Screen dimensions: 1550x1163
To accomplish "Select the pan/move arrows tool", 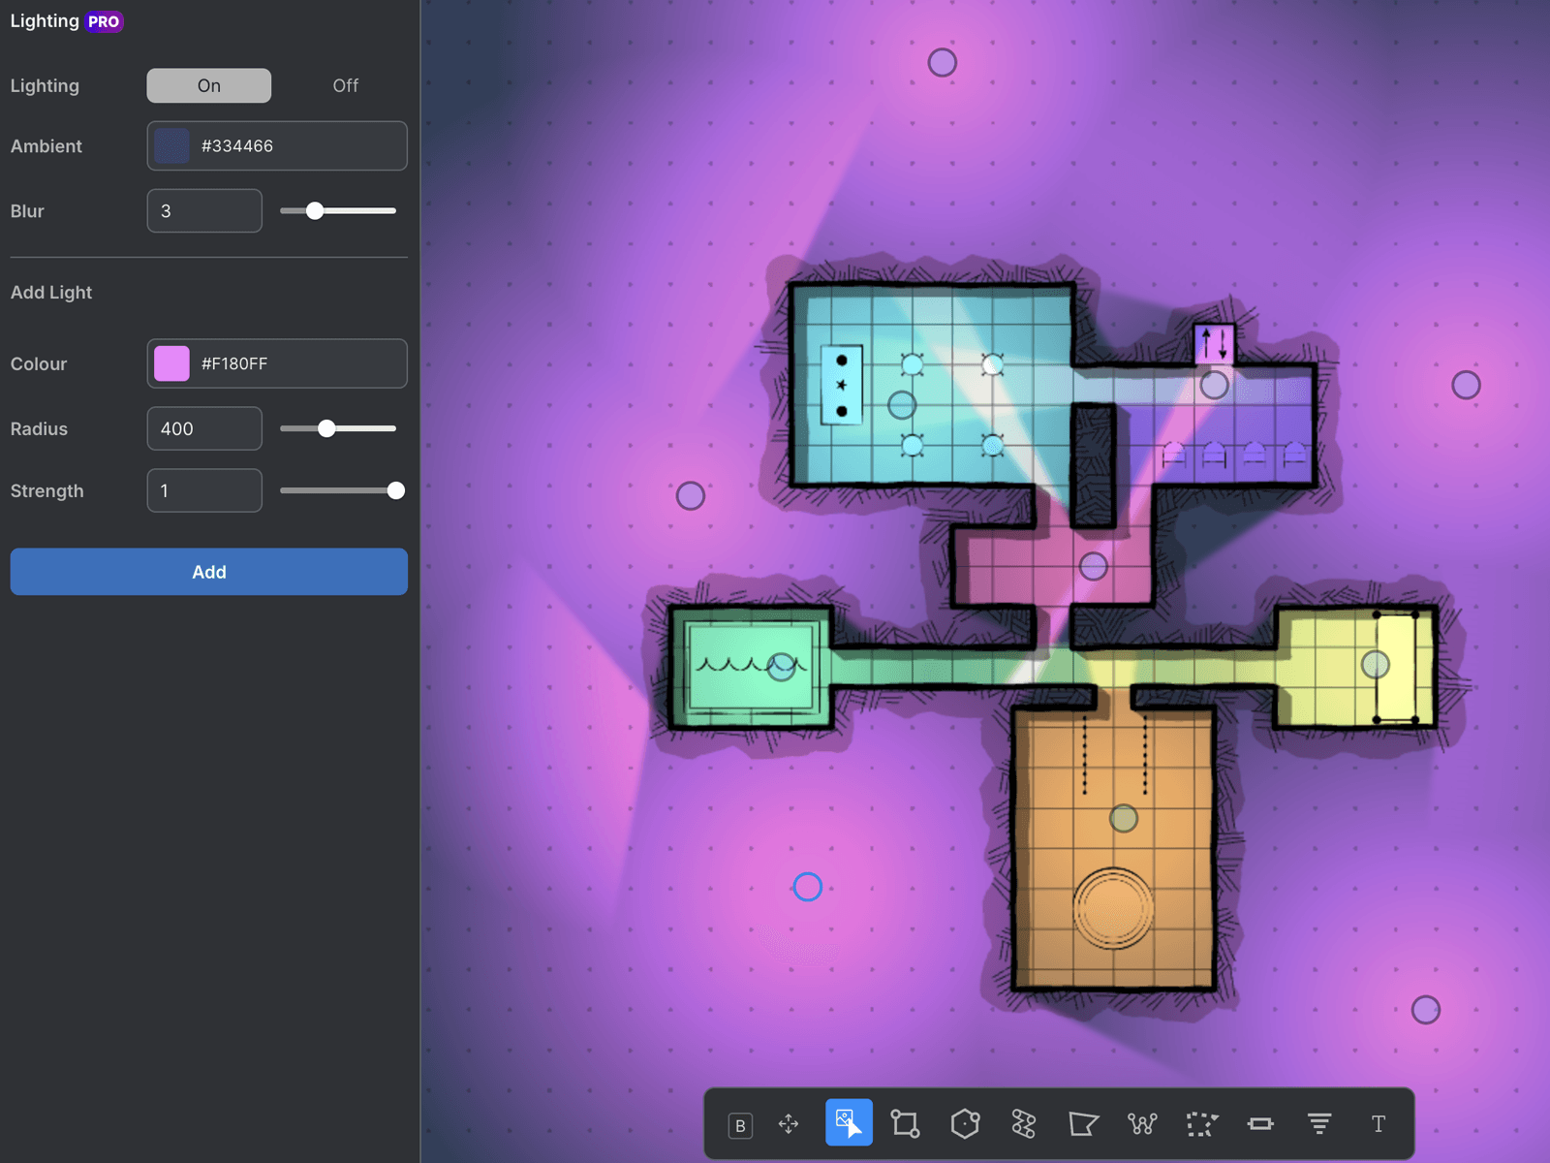I will click(x=789, y=1124).
